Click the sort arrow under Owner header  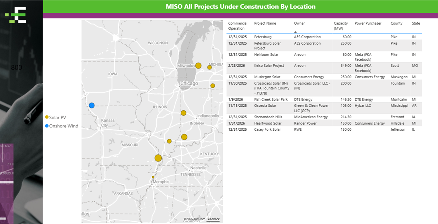[295, 32]
